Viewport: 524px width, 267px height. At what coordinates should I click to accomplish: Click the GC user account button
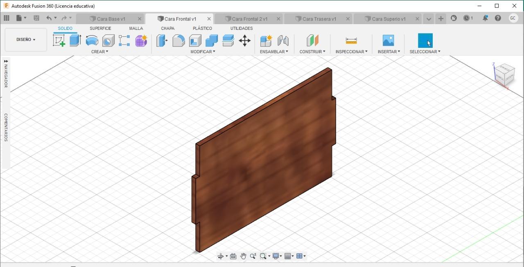513,18
